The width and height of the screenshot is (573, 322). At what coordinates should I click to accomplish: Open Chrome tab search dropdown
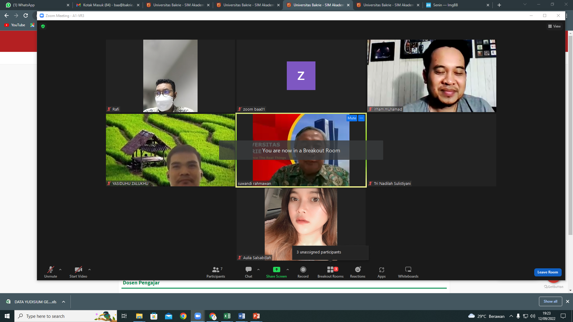tap(525, 4)
